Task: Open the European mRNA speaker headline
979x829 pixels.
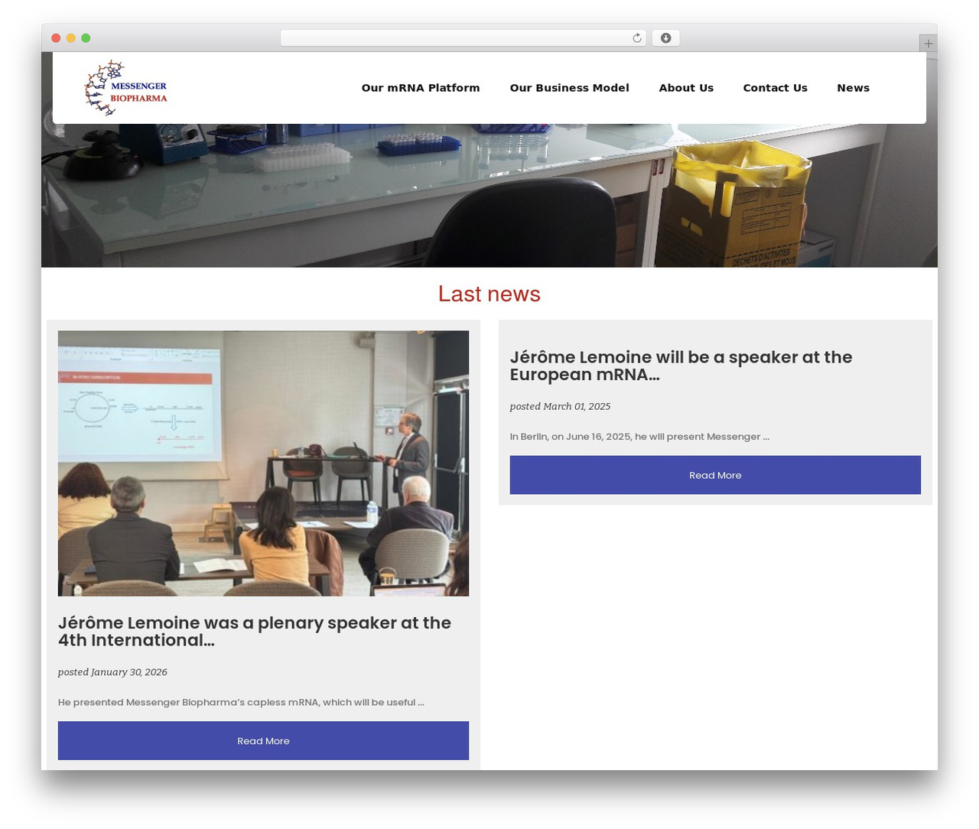Action: 681,366
